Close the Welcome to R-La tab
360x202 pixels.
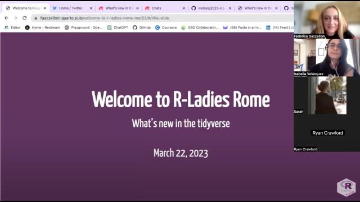tap(45, 8)
